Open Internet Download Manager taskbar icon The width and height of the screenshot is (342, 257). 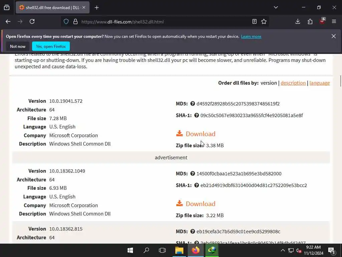(x=212, y=250)
